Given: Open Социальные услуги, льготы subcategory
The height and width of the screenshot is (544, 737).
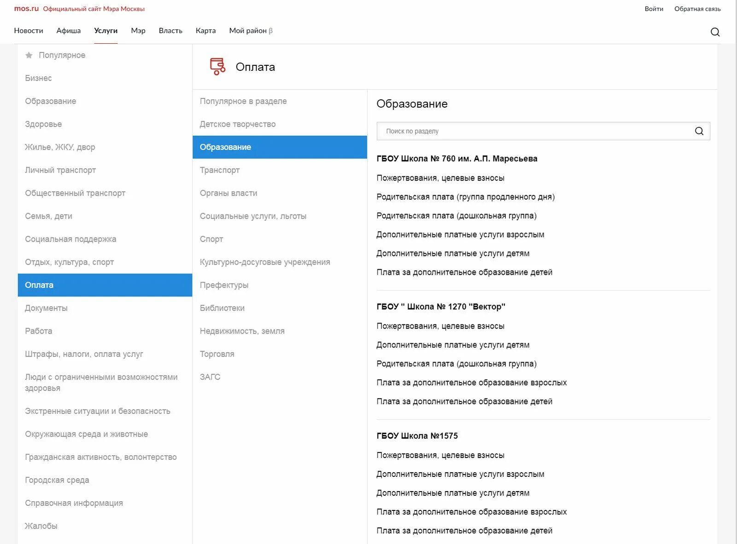Looking at the screenshot, I should click(x=280, y=216).
